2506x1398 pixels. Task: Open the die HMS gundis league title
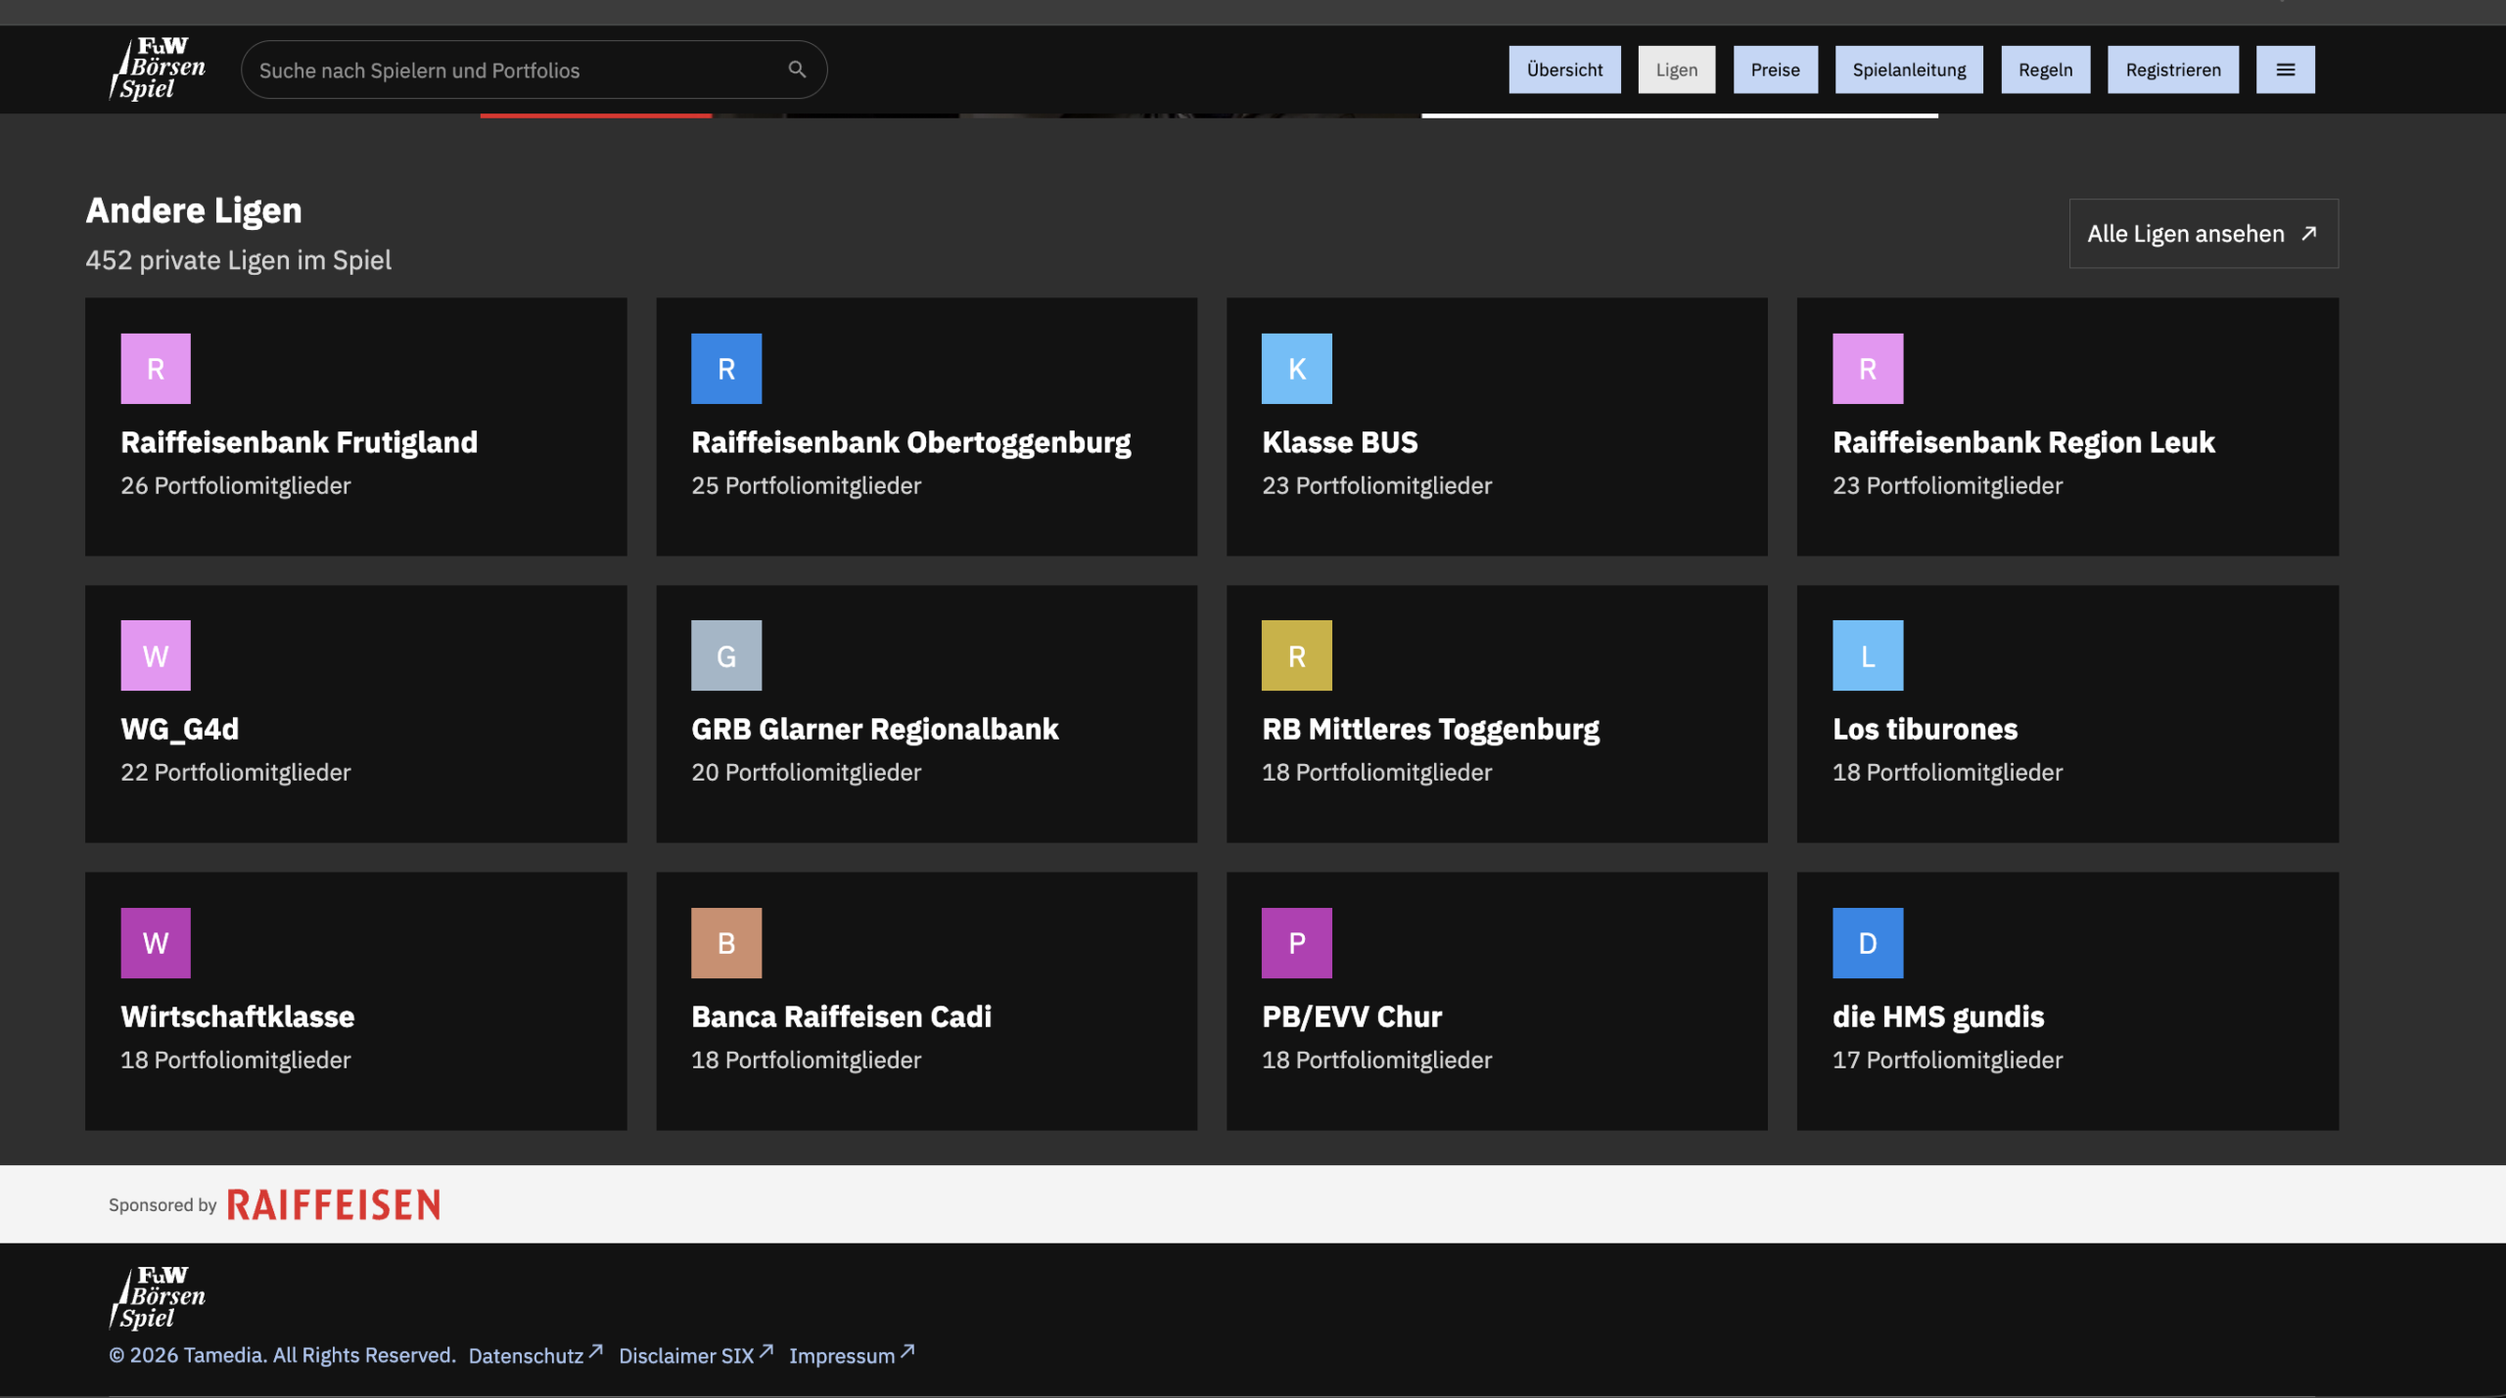click(x=1938, y=1016)
